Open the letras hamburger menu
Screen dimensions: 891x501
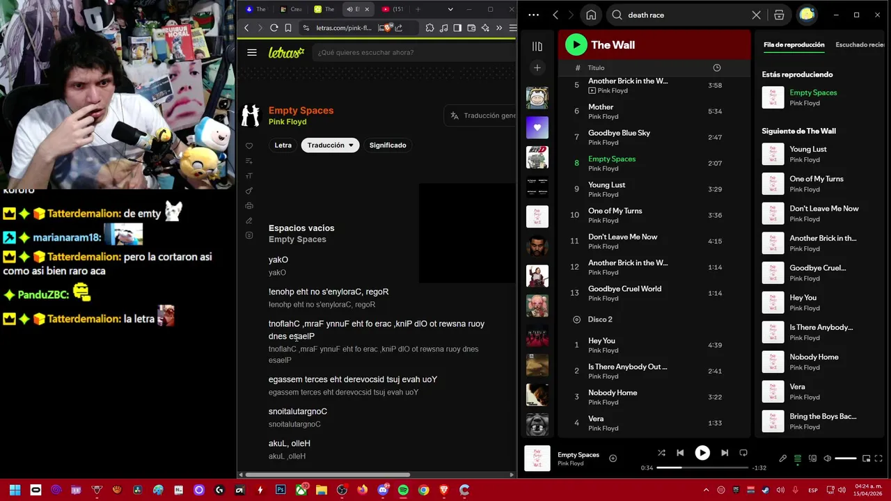(252, 52)
